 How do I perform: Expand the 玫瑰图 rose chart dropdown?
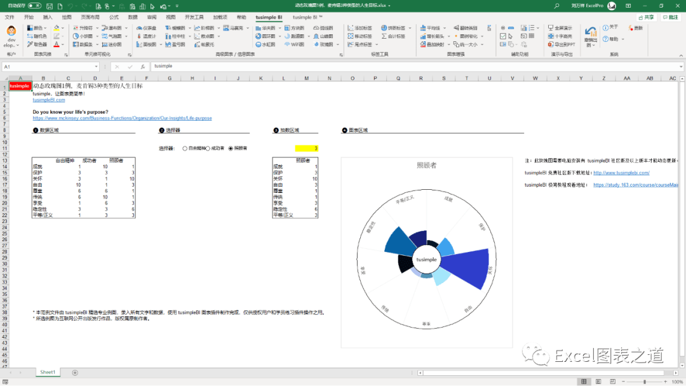coord(338,44)
